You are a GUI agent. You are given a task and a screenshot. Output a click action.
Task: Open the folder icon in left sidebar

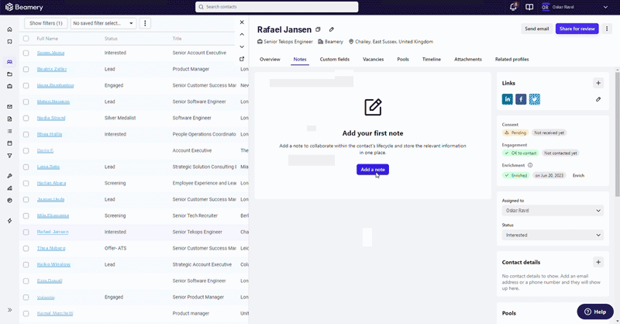pos(9,74)
